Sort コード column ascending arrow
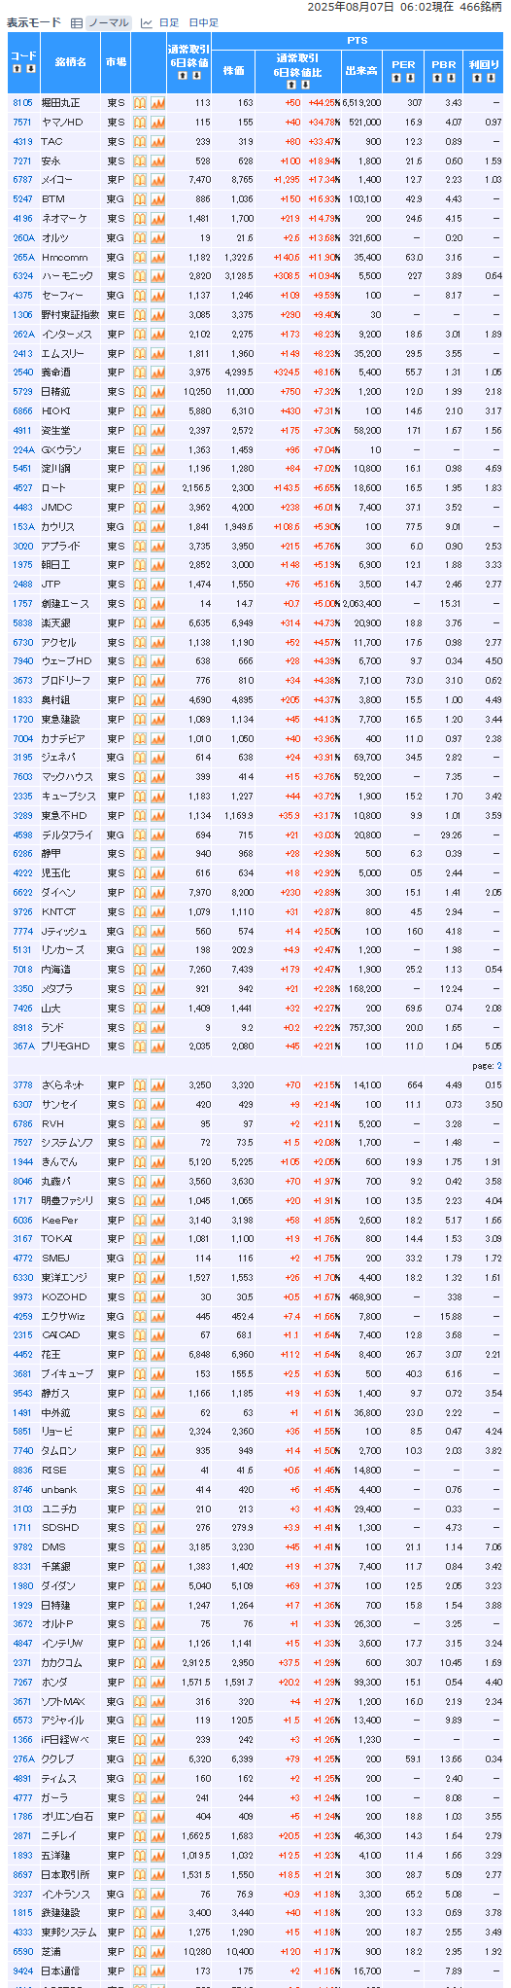The height and width of the screenshot is (1988, 511). [x=17, y=68]
